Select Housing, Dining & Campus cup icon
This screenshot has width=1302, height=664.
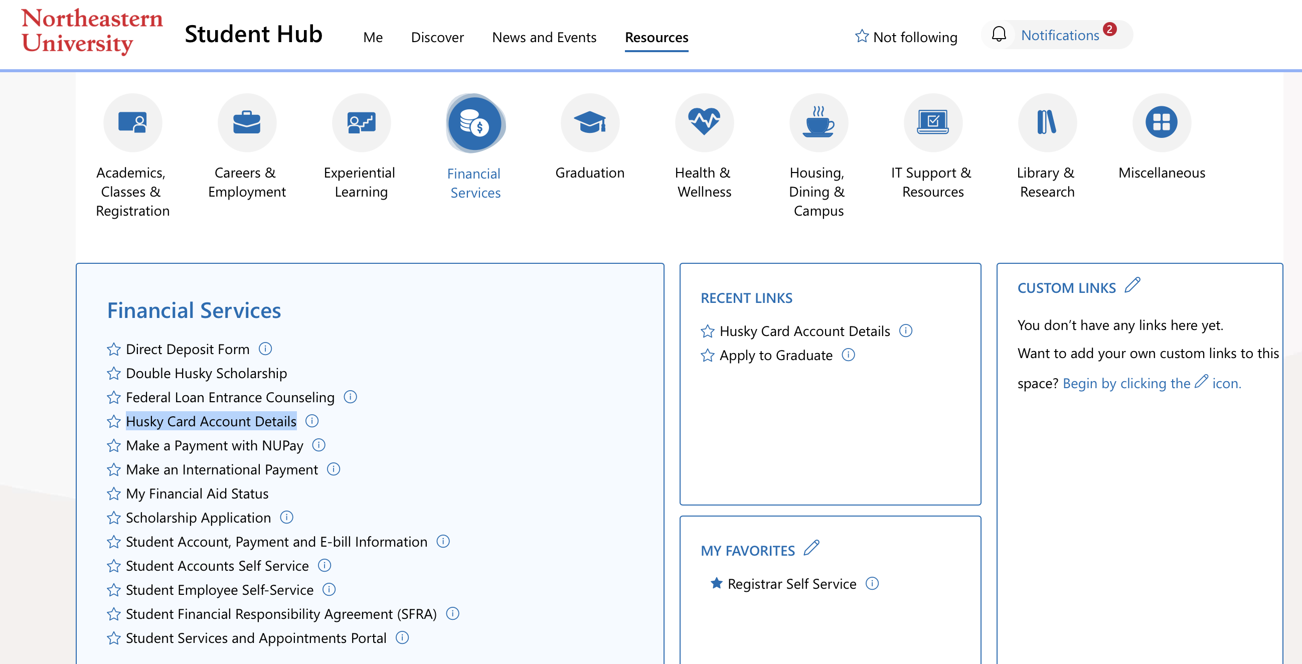(819, 123)
